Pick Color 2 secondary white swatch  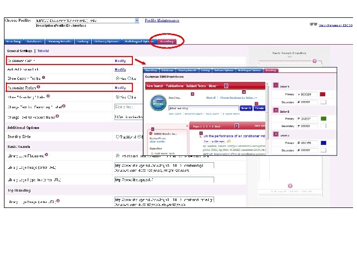(x=323, y=126)
